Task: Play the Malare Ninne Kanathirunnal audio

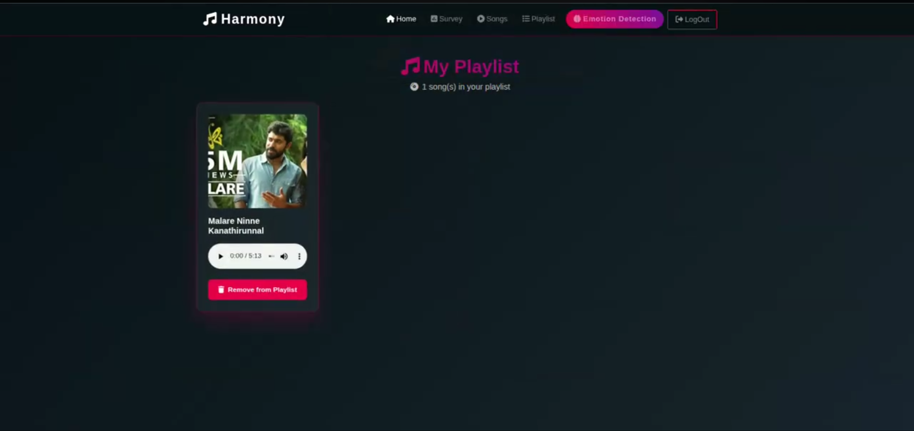Action: click(x=220, y=256)
